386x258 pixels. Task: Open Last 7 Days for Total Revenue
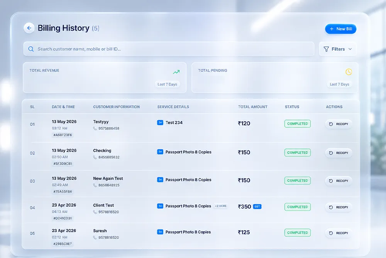(168, 84)
